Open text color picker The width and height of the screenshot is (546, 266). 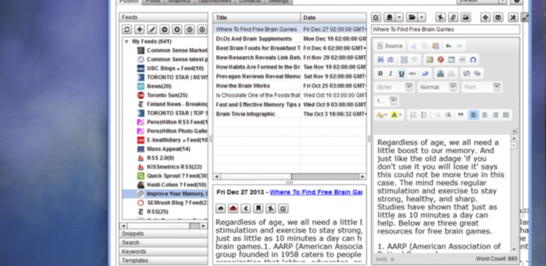pos(382,115)
